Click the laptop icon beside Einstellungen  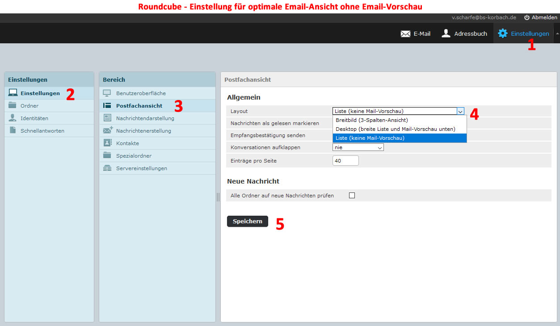coord(13,93)
